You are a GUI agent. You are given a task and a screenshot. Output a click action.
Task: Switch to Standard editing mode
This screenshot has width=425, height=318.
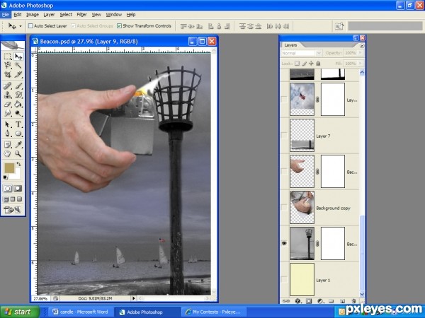pos(8,189)
